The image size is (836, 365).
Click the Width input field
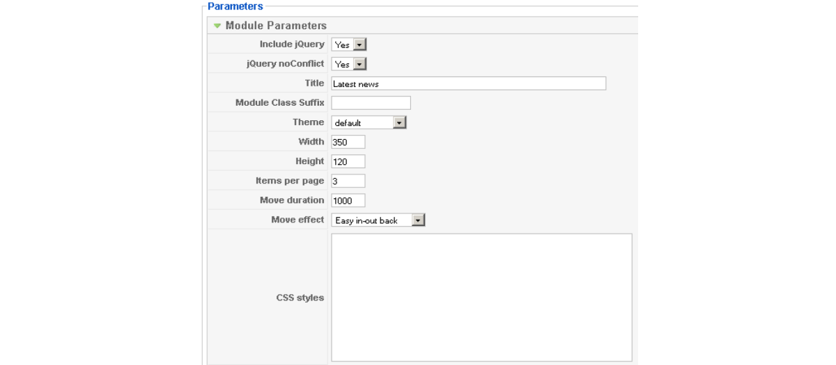point(348,142)
